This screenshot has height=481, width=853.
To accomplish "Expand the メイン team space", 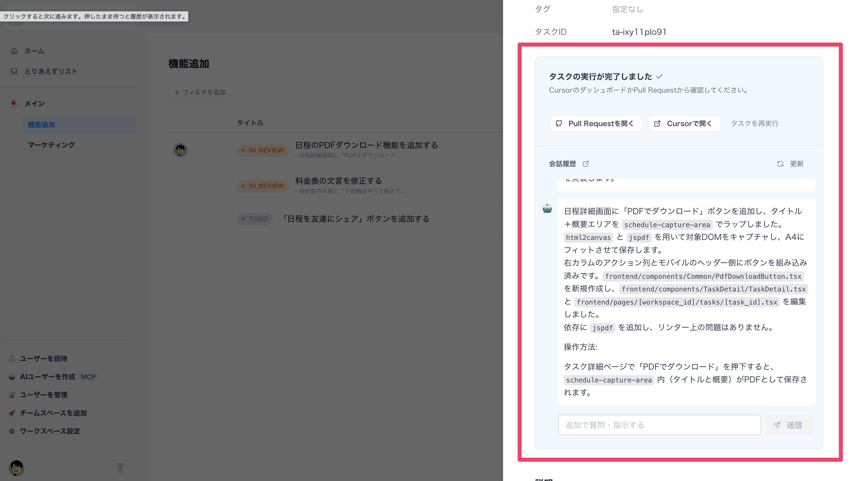I will (x=34, y=104).
